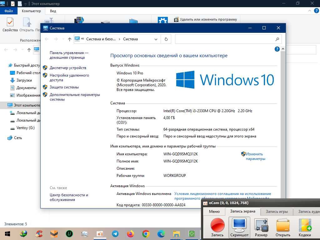Click the Система scrollbar up arrow
This screenshot has width=320, height=240.
point(283,49)
